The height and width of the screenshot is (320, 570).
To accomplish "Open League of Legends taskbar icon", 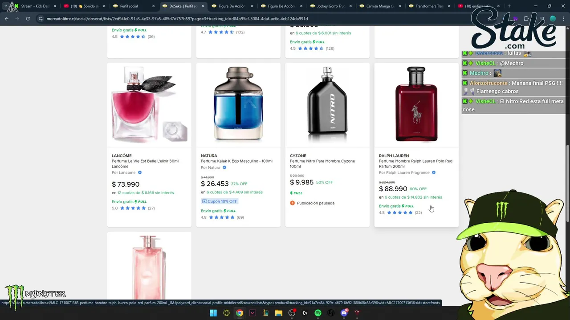I will [266, 313].
